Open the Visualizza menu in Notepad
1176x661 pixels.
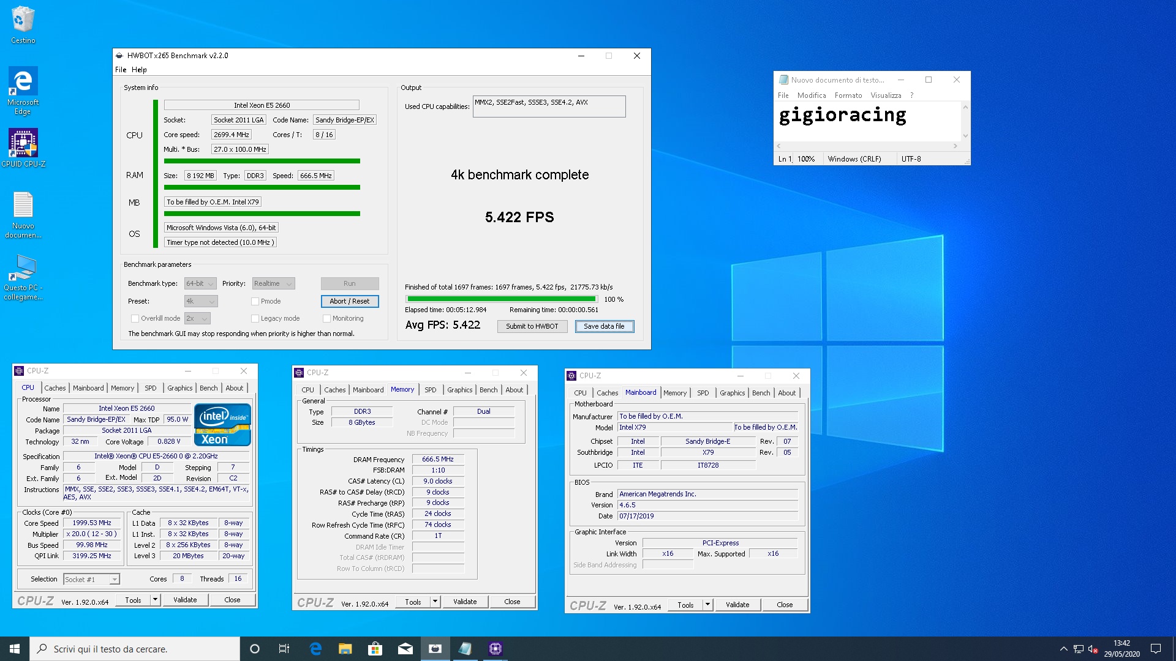[886, 95]
